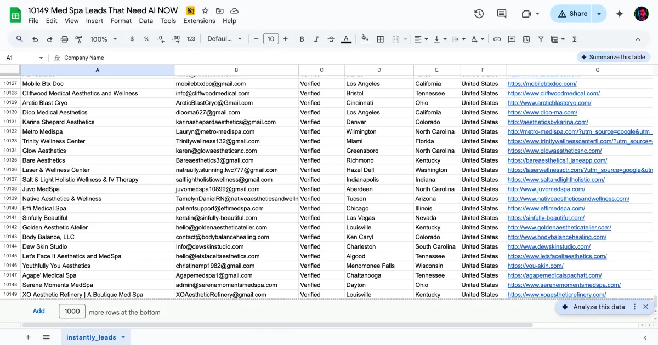
Task: Print the spreadsheet
Action: (x=64, y=39)
